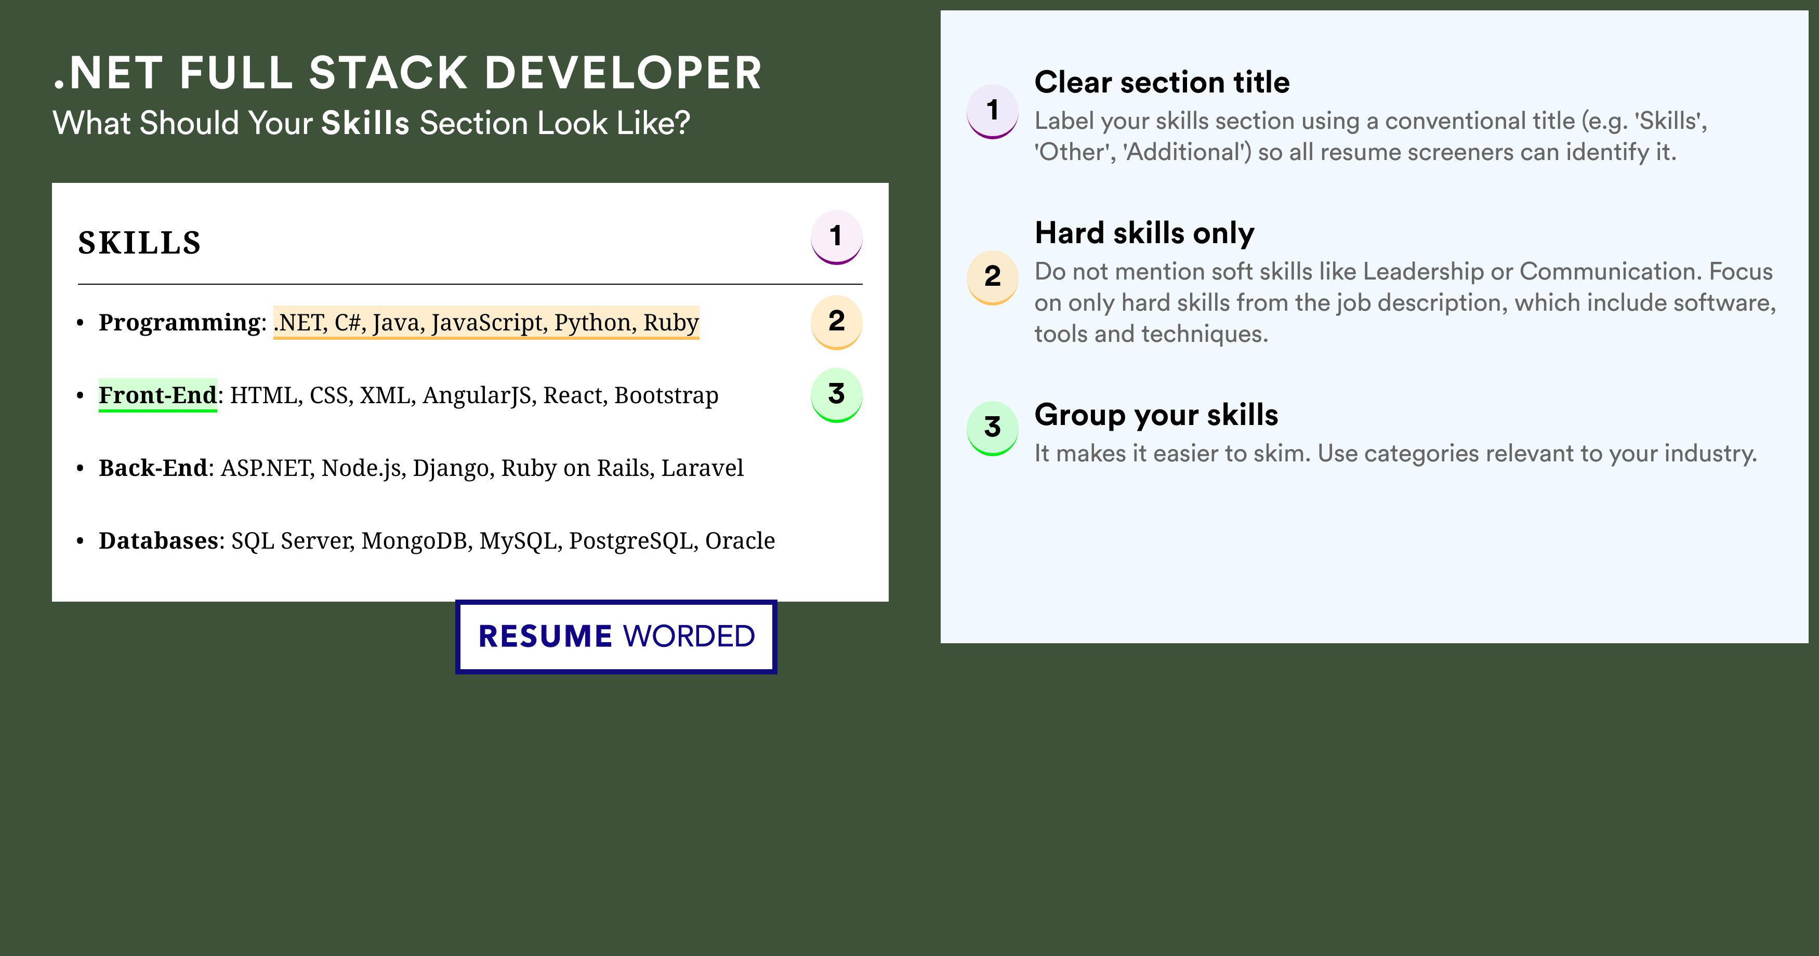
Task: Click the 'Programming' category label
Action: pyautogui.click(x=179, y=322)
